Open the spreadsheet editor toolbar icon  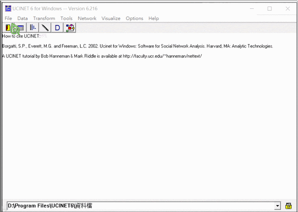click(20, 28)
